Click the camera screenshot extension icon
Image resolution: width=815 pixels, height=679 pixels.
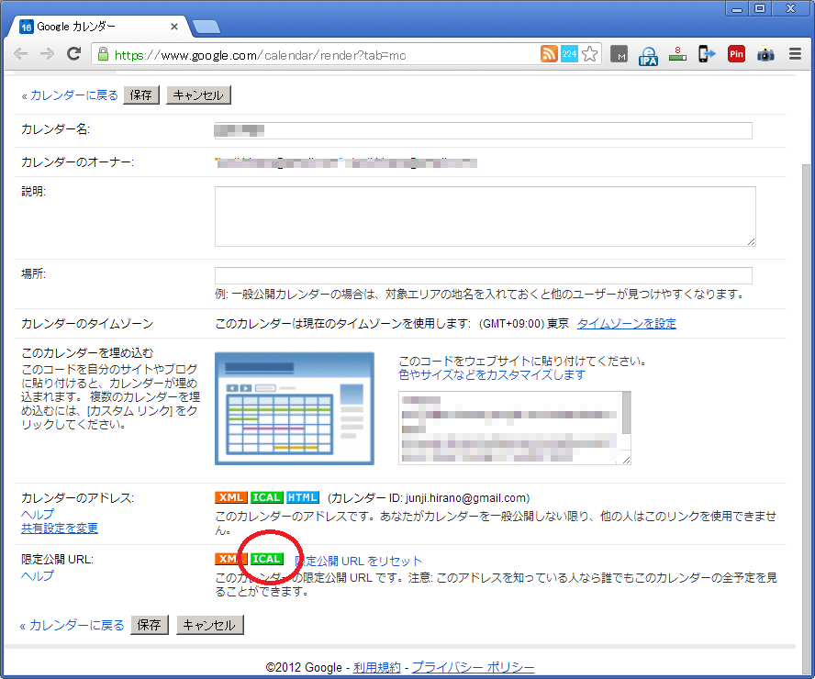pyautogui.click(x=765, y=54)
